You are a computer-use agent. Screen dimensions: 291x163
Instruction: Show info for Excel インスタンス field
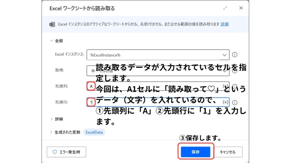[x=234, y=55]
